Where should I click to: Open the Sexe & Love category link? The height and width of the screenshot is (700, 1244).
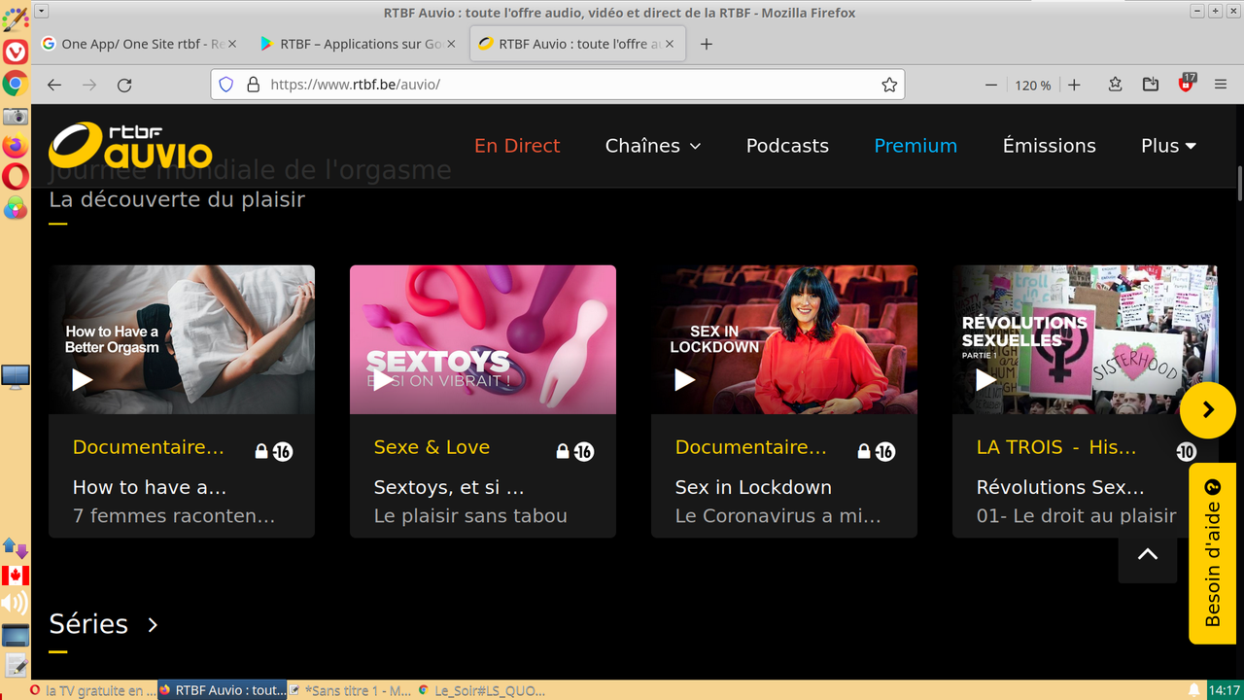coord(432,447)
